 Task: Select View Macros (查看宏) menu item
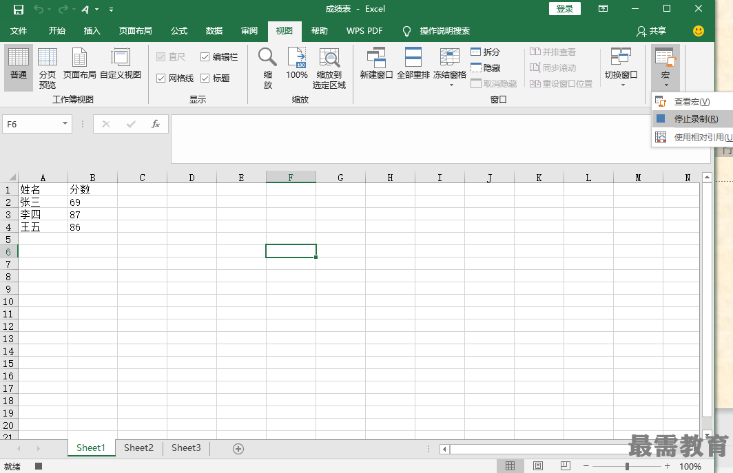pyautogui.click(x=692, y=101)
